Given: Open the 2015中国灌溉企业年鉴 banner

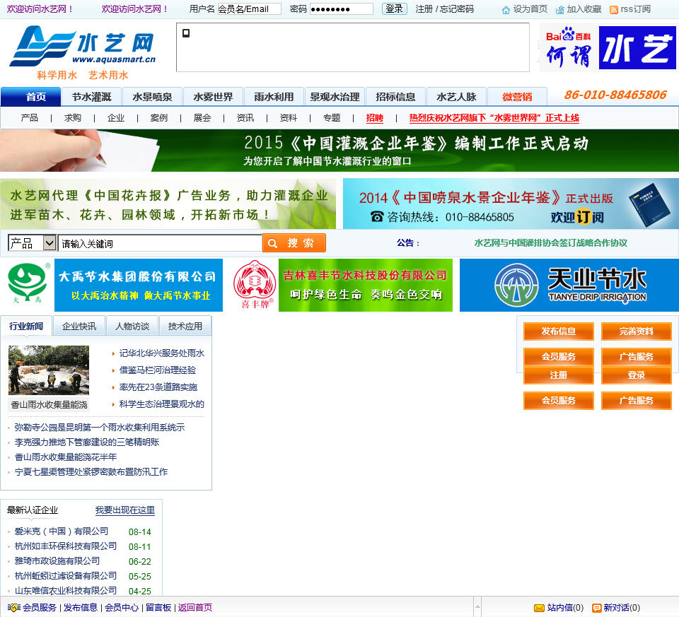Looking at the screenshot, I should pos(339,151).
